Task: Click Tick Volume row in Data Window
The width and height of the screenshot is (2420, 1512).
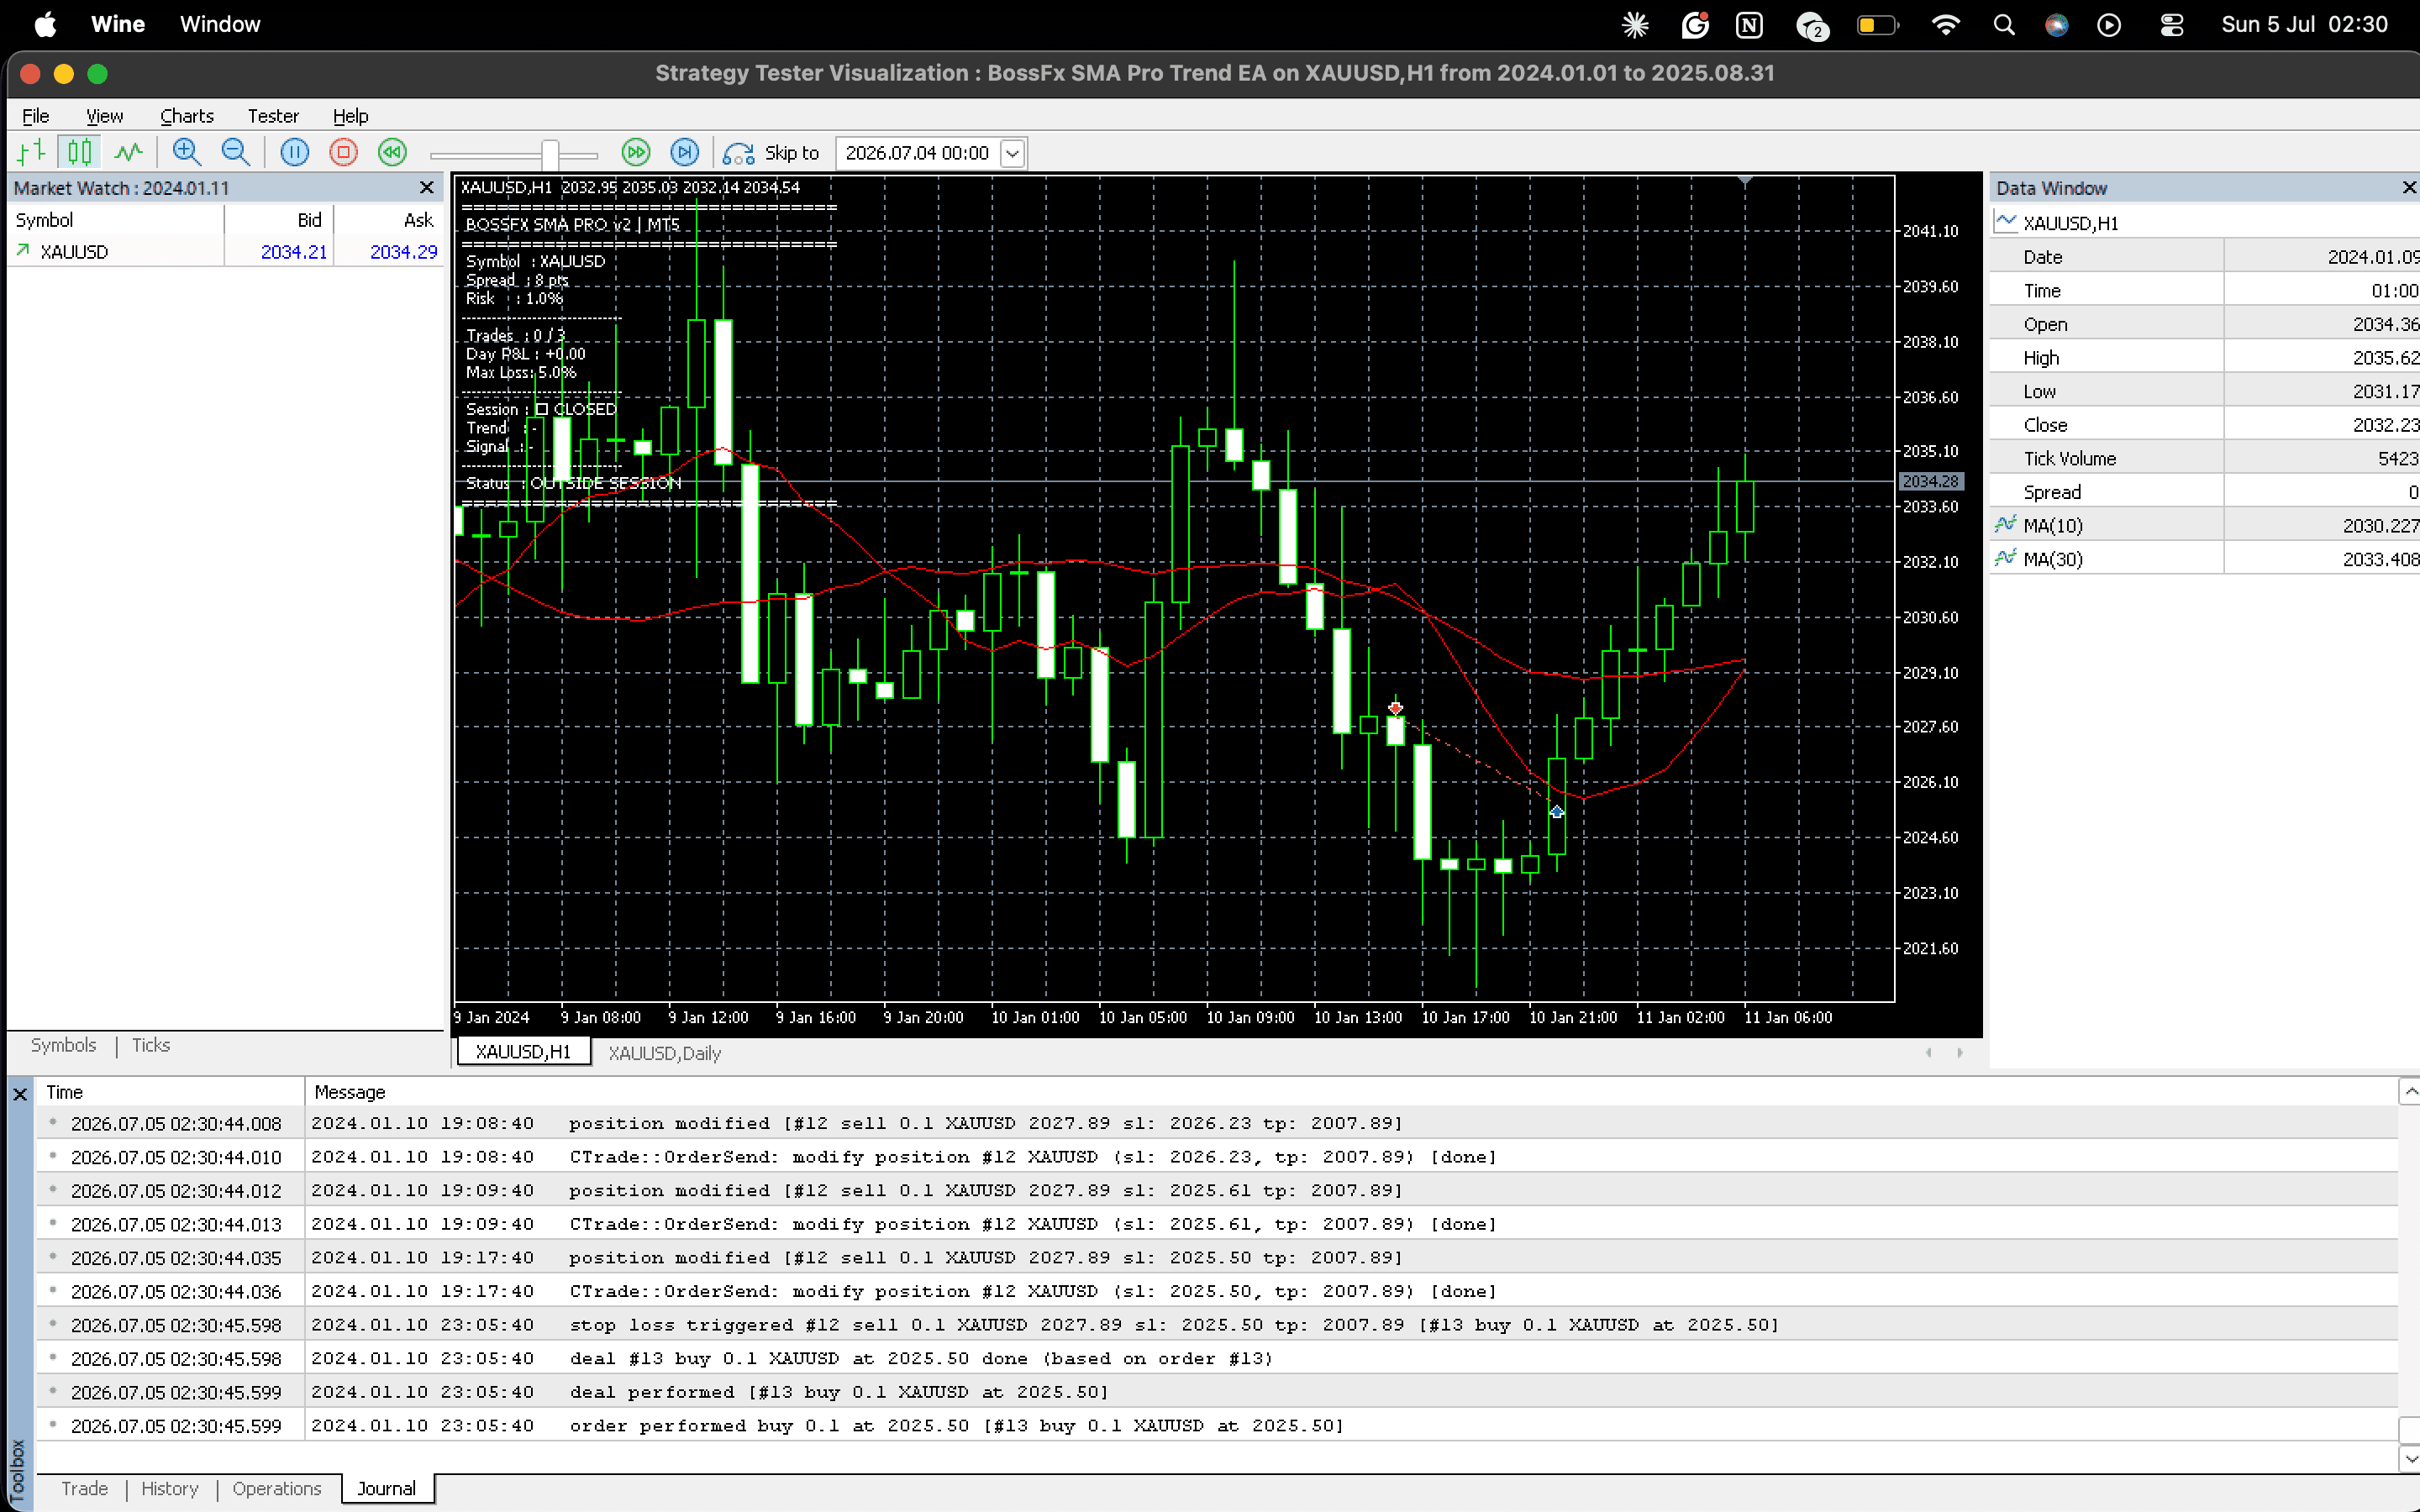Action: (2205, 458)
